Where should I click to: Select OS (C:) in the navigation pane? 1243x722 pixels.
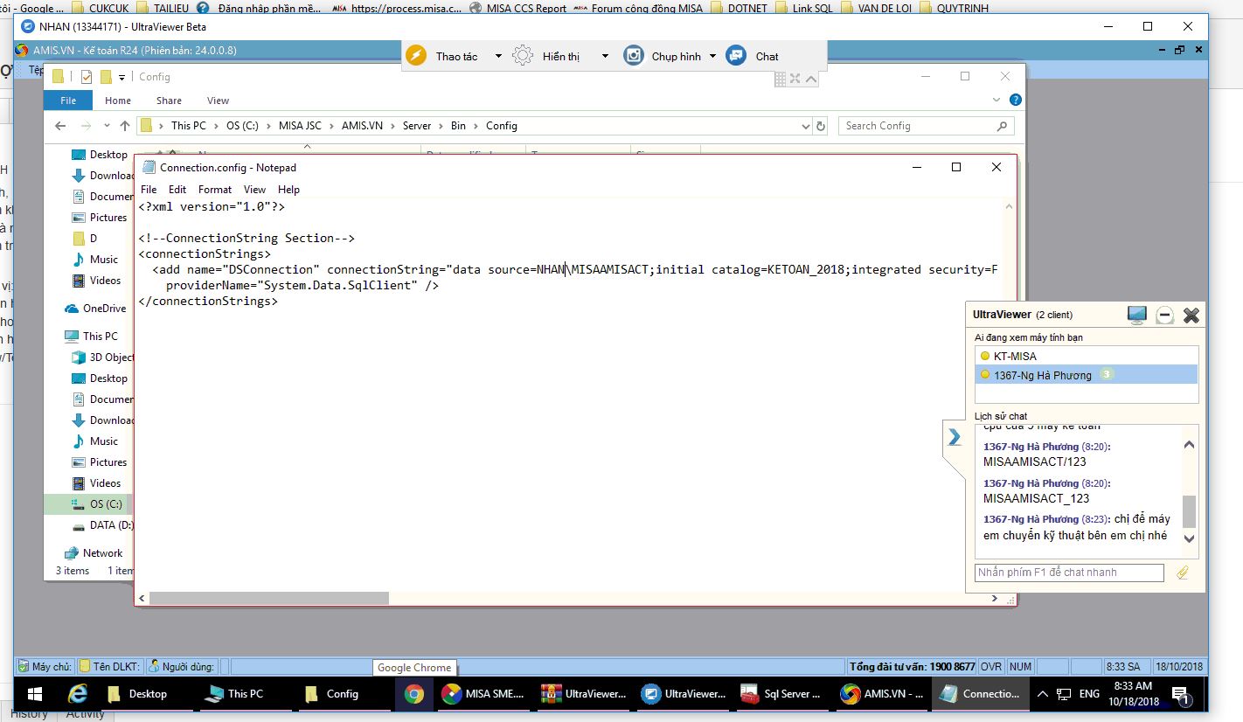pos(96,504)
